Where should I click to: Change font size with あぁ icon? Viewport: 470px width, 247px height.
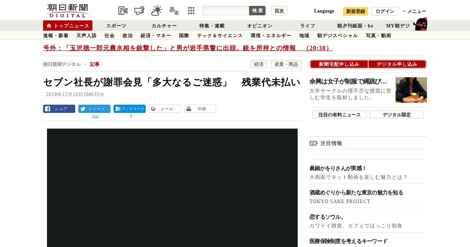click(174, 11)
